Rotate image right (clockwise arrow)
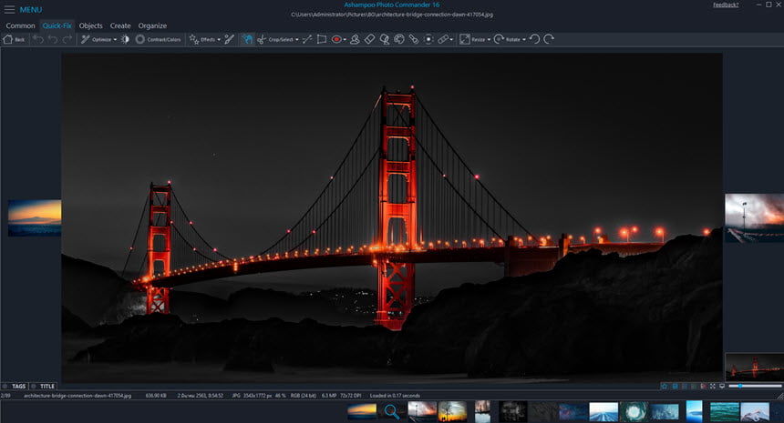The image size is (784, 423). pos(549,39)
